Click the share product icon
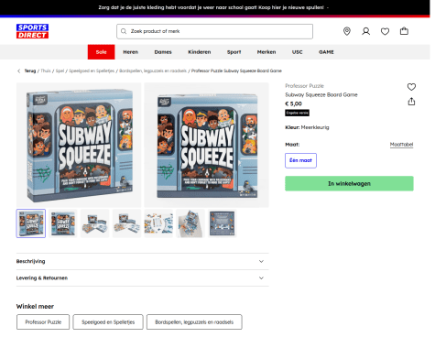The height and width of the screenshot is (348, 435). [x=411, y=102]
